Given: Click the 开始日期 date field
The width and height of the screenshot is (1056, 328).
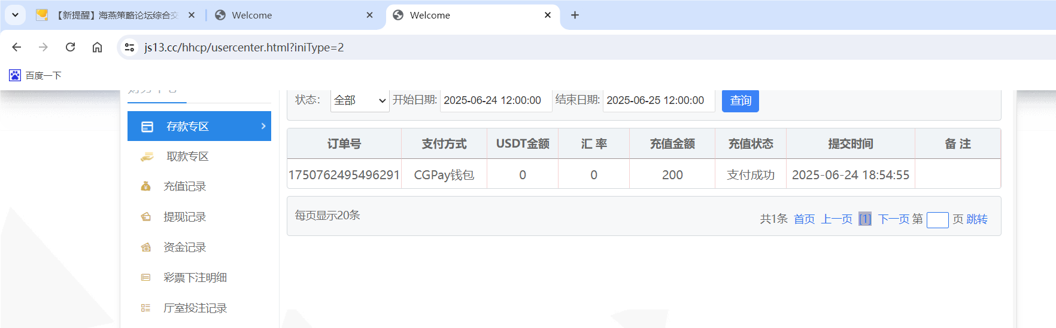Looking at the screenshot, I should [x=496, y=100].
